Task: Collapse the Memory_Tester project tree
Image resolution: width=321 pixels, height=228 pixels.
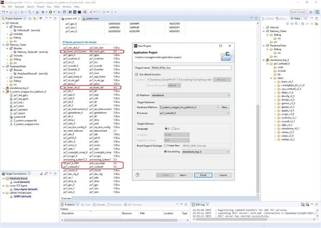Action: point(3,45)
